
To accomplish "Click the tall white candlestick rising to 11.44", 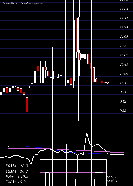I will coord(74,50).
